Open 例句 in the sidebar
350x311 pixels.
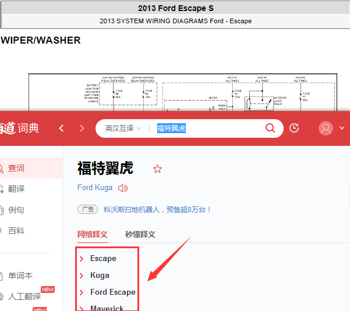click(16, 210)
